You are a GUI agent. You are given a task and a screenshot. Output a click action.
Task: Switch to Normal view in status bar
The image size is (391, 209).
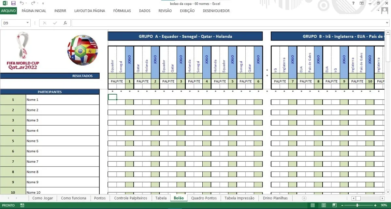(312, 205)
